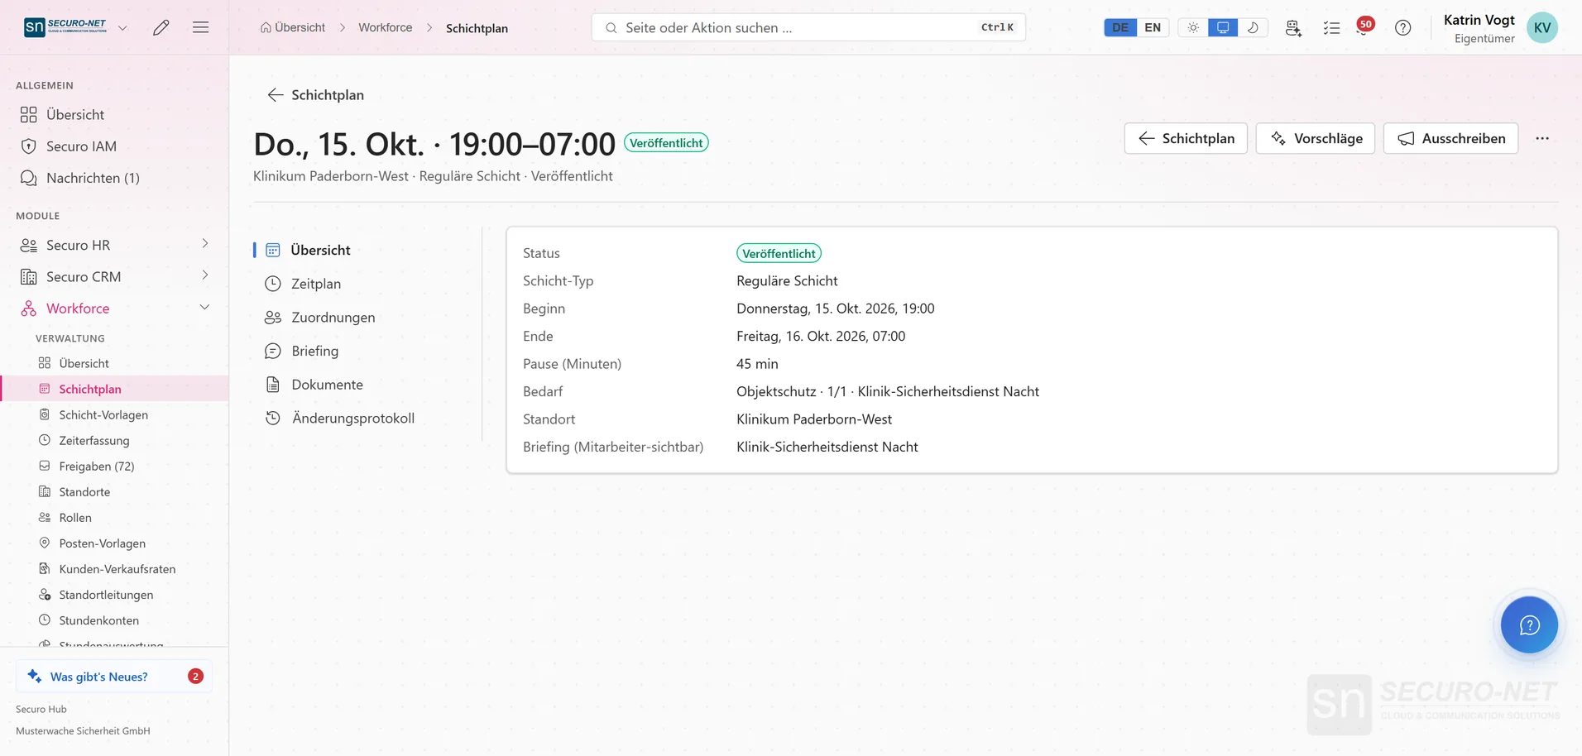The image size is (1582, 756).
Task: Switch language to DE
Action: tap(1120, 27)
